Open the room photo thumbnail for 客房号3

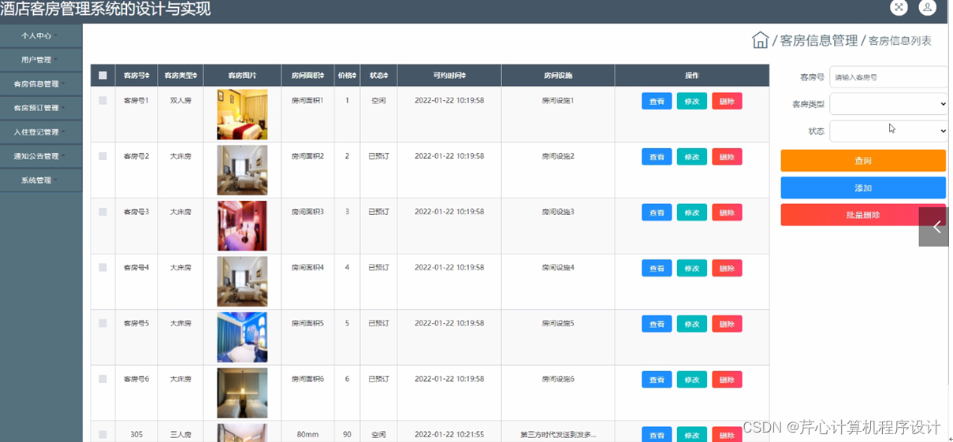pyautogui.click(x=242, y=225)
